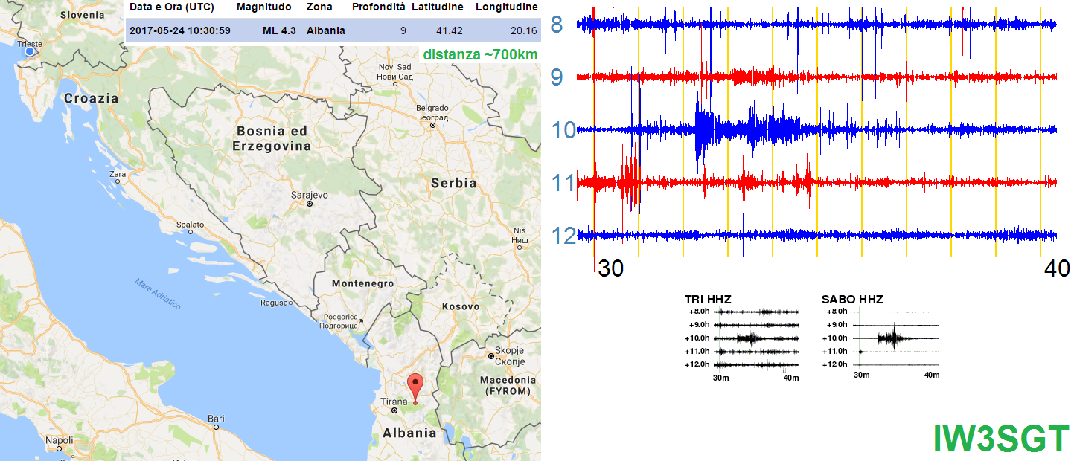Click the 40 minute time marker
Screen dimensions: 1074x461
pyautogui.click(x=1056, y=269)
